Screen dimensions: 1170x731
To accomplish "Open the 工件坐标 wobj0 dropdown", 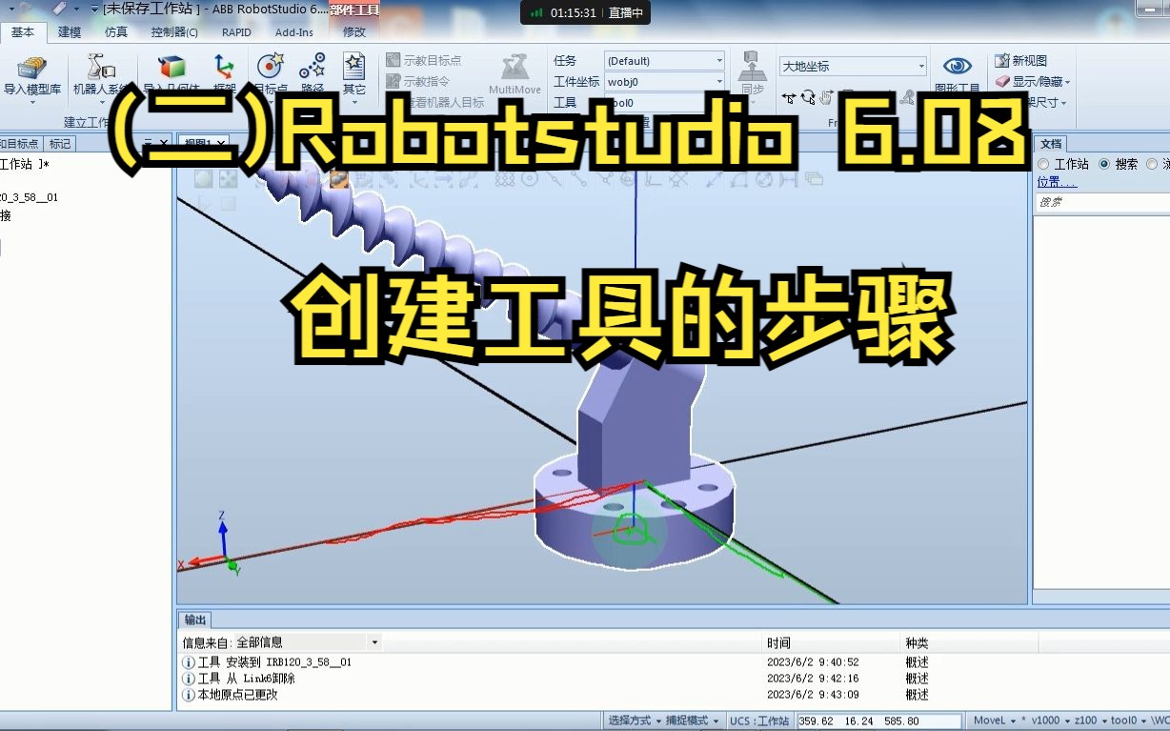I will pyautogui.click(x=720, y=81).
